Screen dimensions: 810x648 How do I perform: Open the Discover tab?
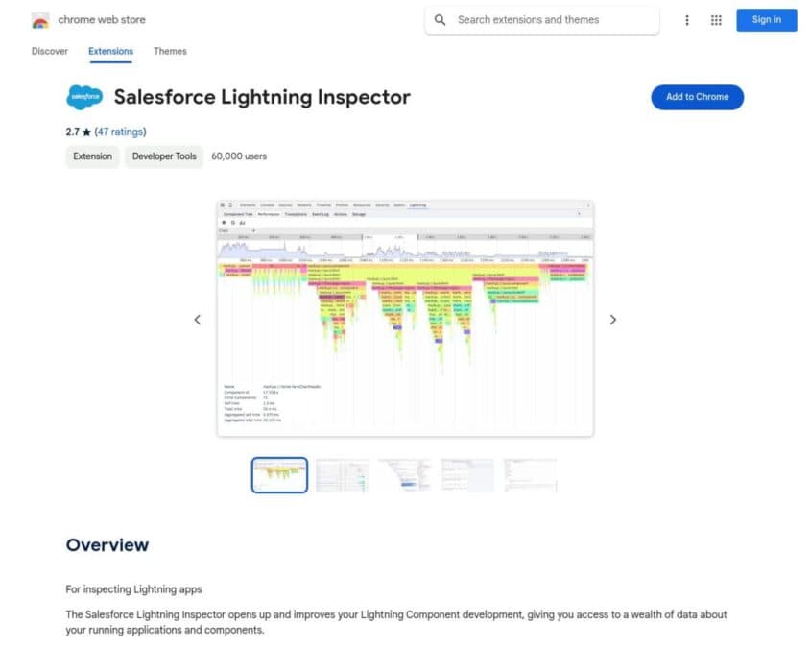(50, 51)
